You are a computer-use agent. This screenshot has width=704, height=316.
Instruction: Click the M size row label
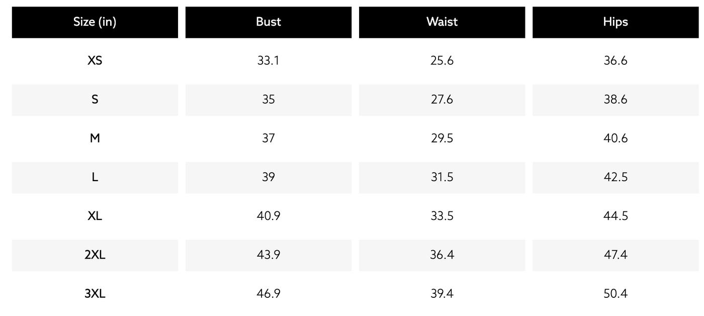(95, 138)
